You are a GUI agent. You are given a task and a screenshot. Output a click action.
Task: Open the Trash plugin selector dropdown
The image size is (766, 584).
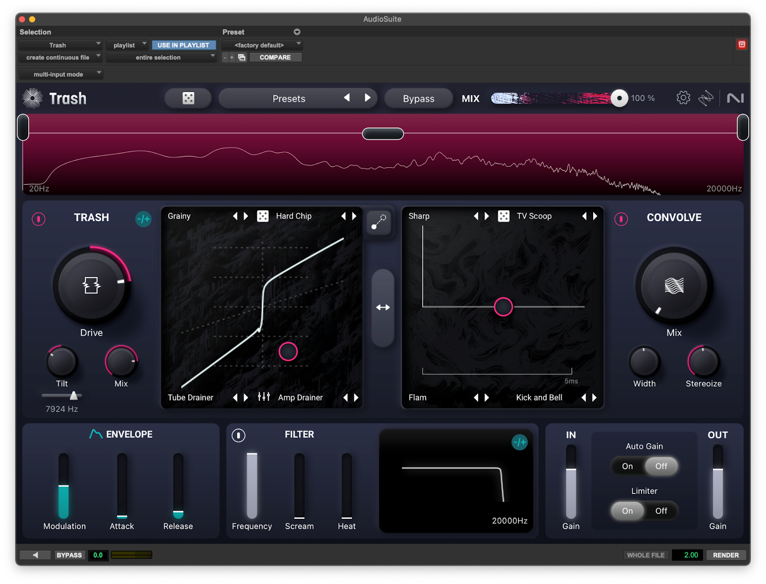pyautogui.click(x=60, y=45)
